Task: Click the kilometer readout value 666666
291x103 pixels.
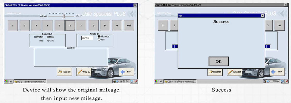Action: 50,37
